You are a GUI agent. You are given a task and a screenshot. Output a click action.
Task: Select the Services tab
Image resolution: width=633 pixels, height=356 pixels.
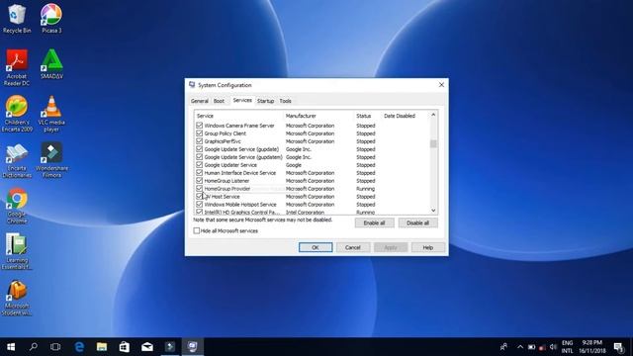(242, 100)
